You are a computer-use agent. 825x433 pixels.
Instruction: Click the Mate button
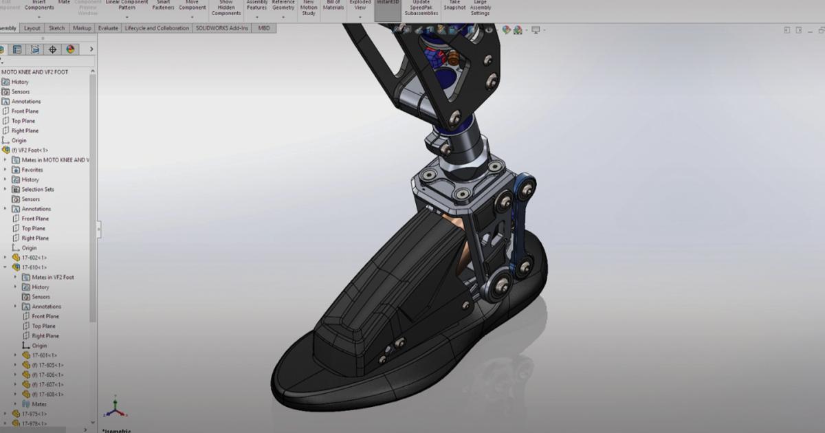point(64,3)
